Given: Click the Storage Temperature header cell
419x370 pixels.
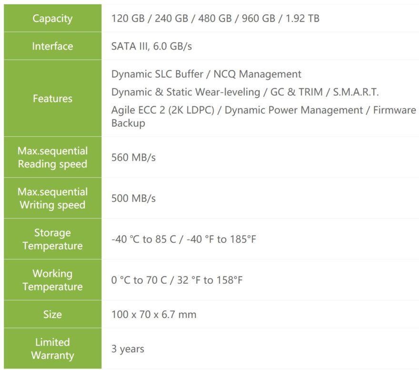Looking at the screenshot, I should pos(52,239).
